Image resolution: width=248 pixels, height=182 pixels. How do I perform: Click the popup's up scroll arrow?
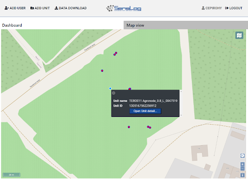click(181, 91)
